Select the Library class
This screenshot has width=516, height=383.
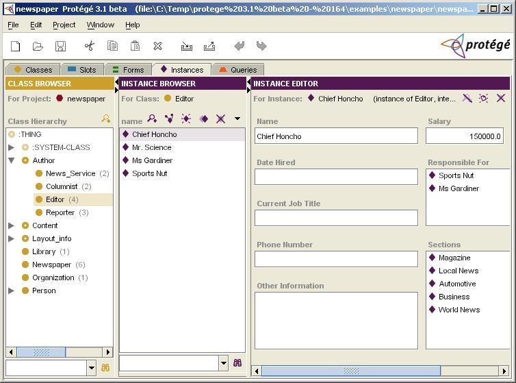click(45, 252)
